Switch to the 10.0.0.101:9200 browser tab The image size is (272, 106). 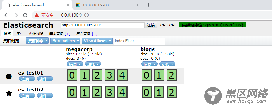(107, 5)
